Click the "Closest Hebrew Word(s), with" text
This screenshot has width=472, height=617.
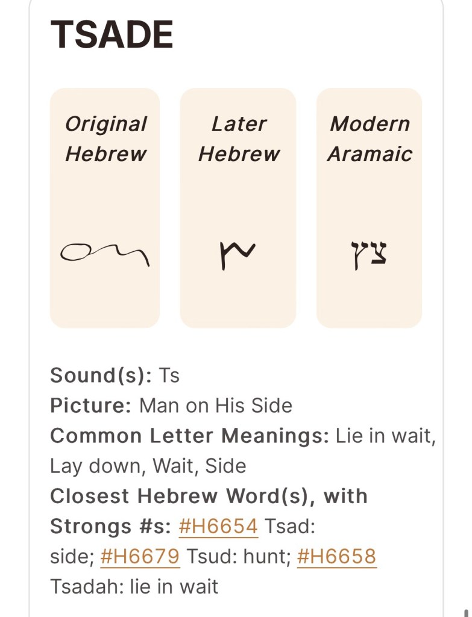[x=209, y=496]
